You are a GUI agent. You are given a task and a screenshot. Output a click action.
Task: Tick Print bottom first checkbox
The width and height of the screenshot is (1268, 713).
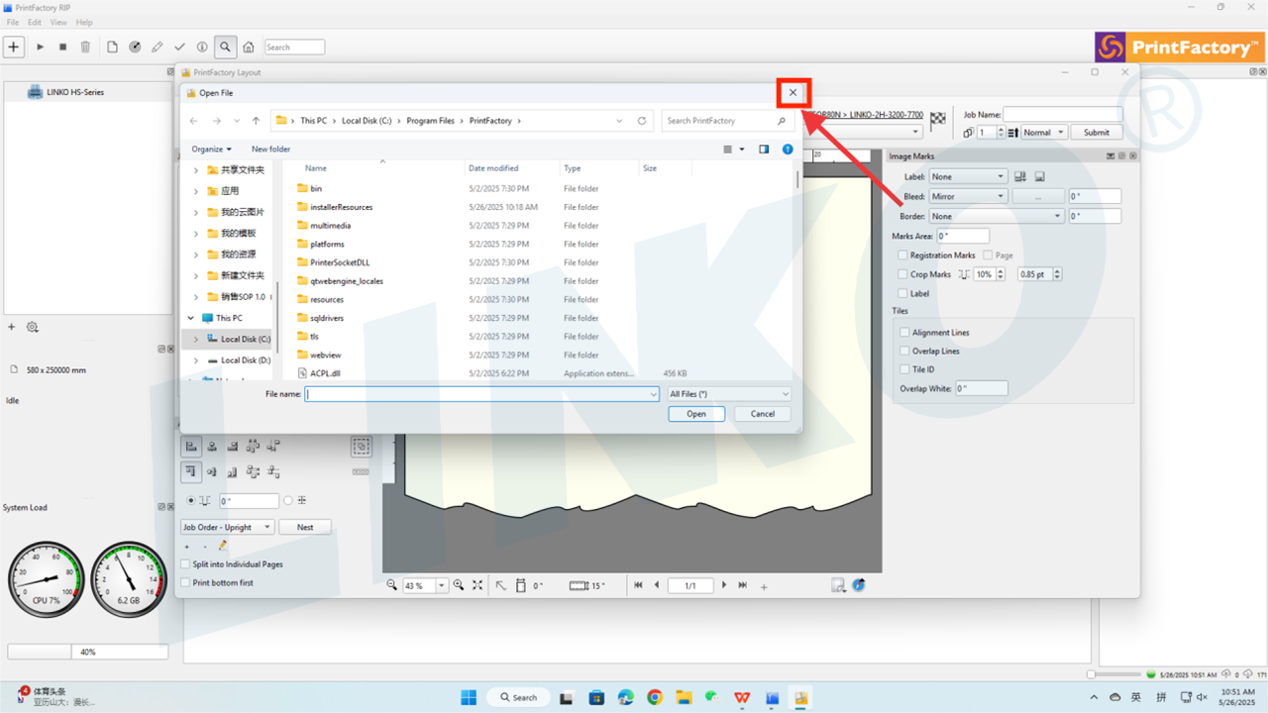click(x=185, y=583)
